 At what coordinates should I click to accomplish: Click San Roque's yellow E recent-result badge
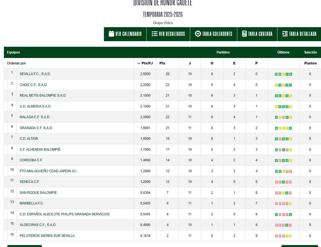pyautogui.click(x=283, y=193)
